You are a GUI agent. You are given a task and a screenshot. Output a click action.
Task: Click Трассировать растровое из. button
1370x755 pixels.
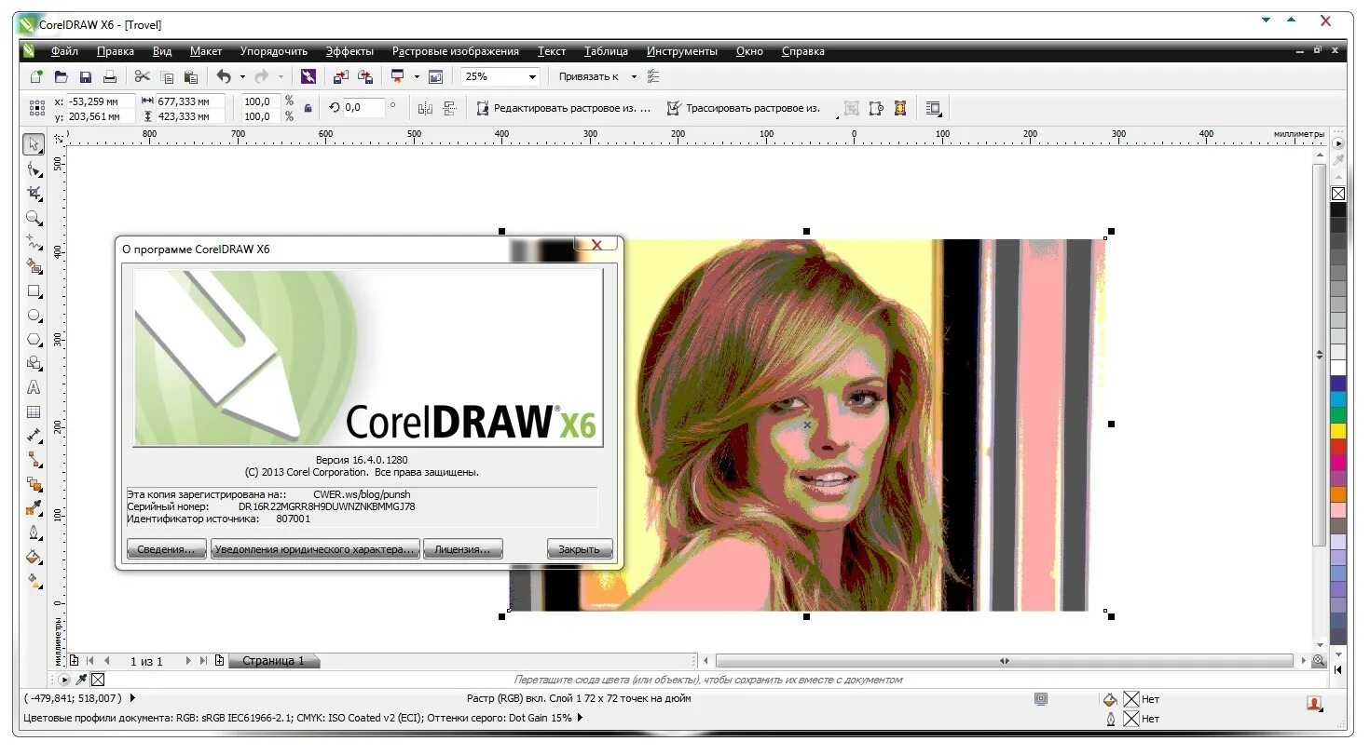coord(743,108)
